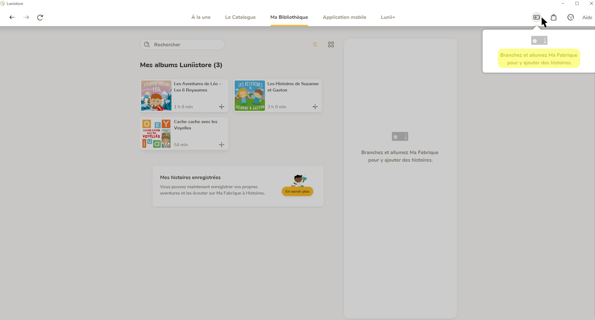Add Cache-cache avec les Voyelles plus icon
Image resolution: width=595 pixels, height=320 pixels.
222,145
